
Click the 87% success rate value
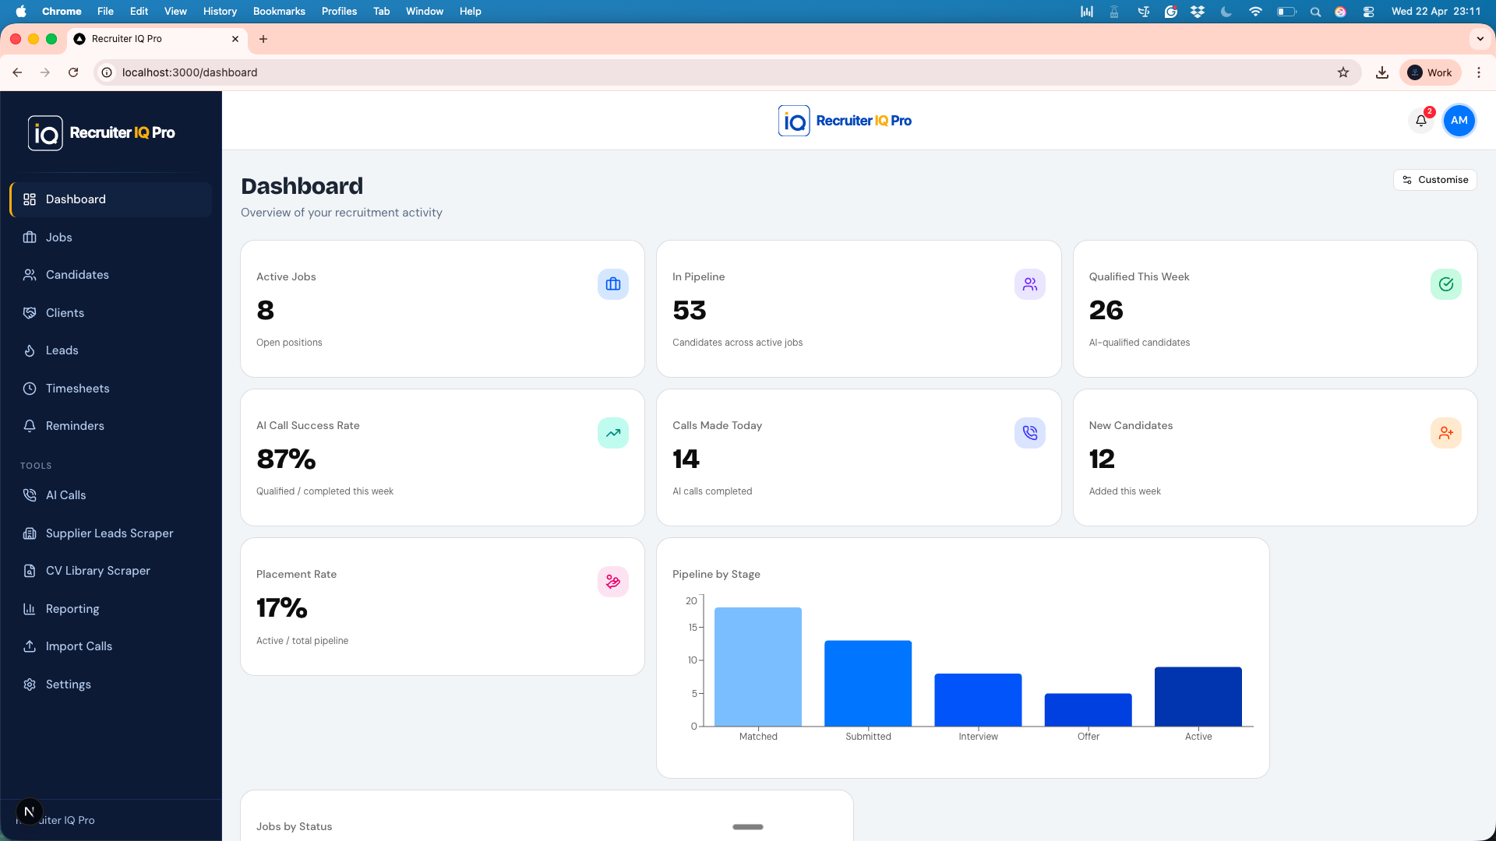click(x=286, y=459)
